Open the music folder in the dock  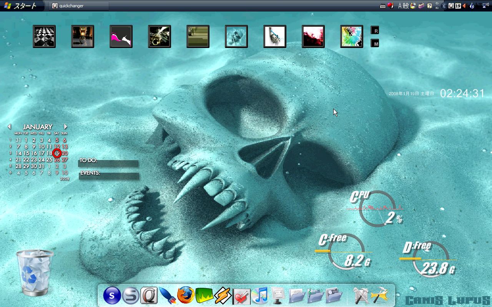point(316,295)
